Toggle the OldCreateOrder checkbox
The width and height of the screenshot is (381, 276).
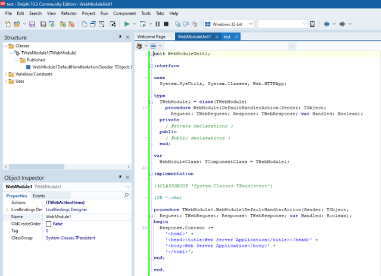tap(49, 224)
